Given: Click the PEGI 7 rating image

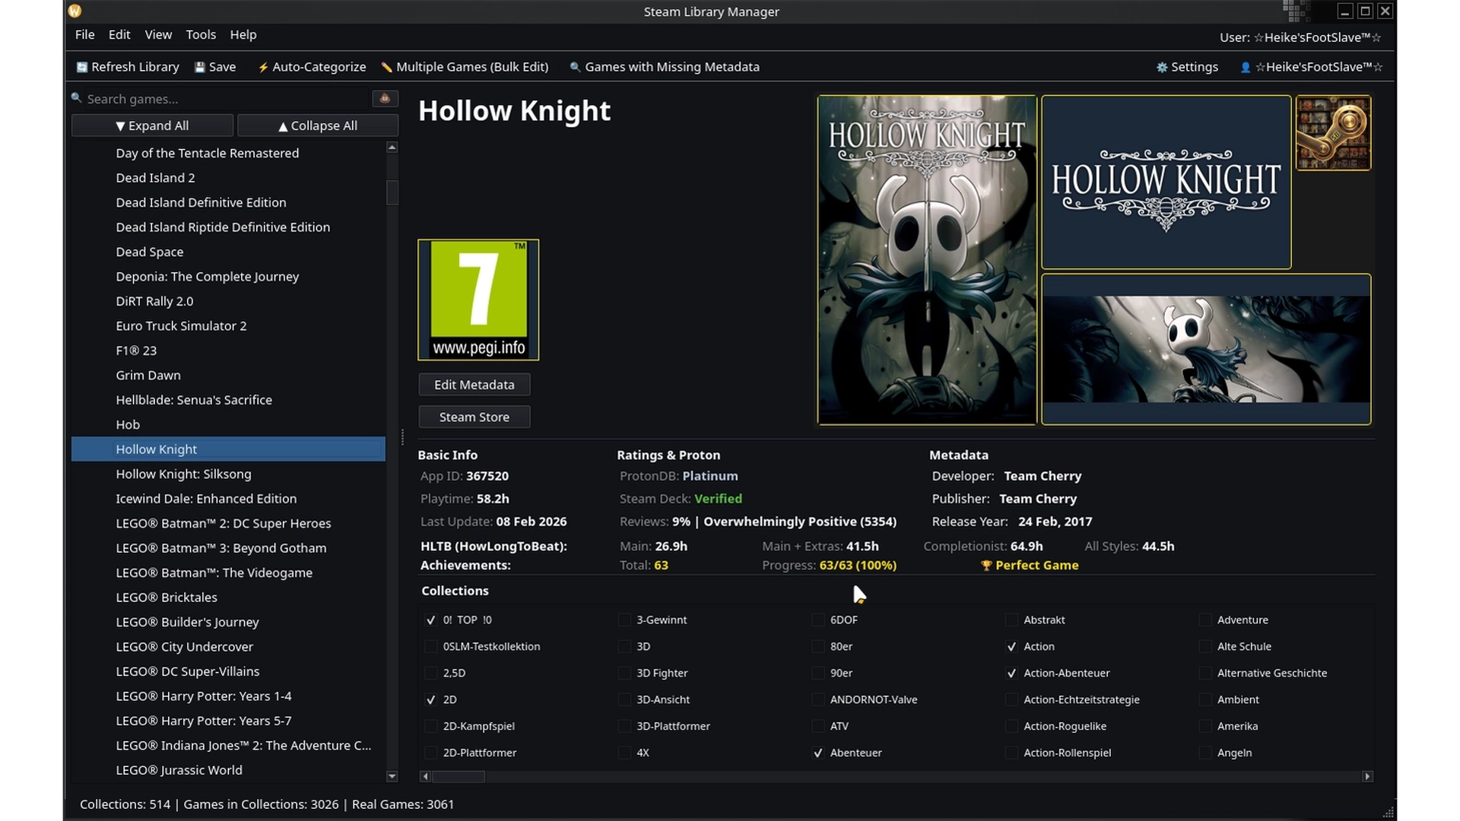Looking at the screenshot, I should [478, 300].
